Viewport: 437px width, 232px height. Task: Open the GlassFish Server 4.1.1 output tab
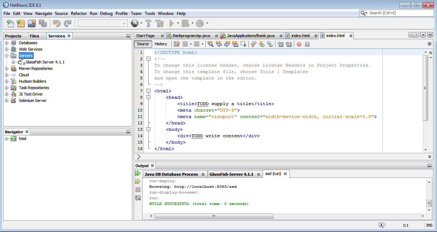click(x=231, y=174)
